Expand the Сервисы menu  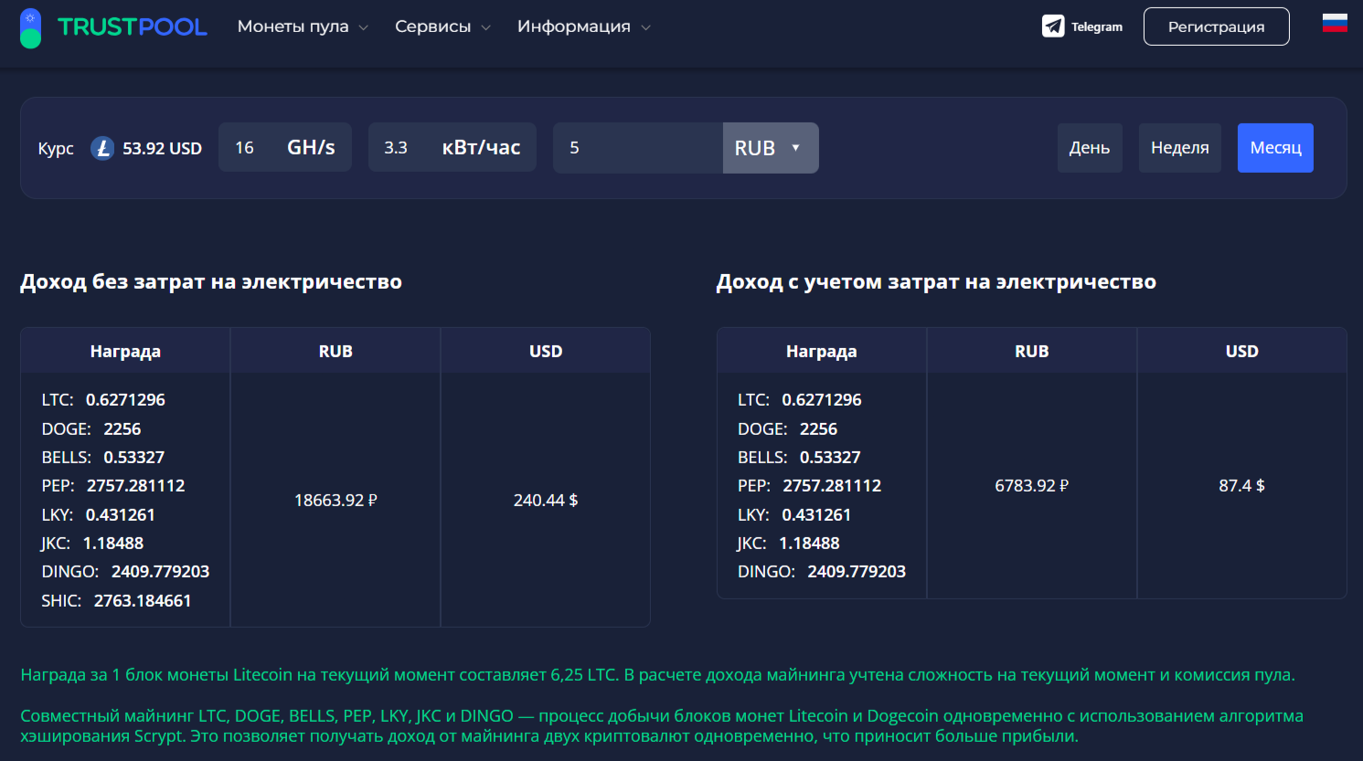pos(442,26)
